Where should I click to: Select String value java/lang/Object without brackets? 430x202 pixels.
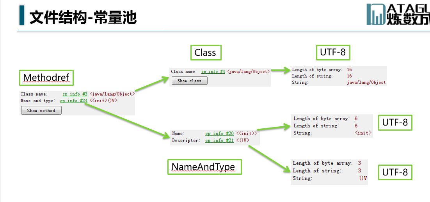click(x=366, y=82)
